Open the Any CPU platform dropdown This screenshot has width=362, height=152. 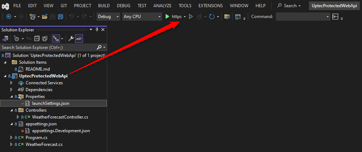click(x=142, y=17)
